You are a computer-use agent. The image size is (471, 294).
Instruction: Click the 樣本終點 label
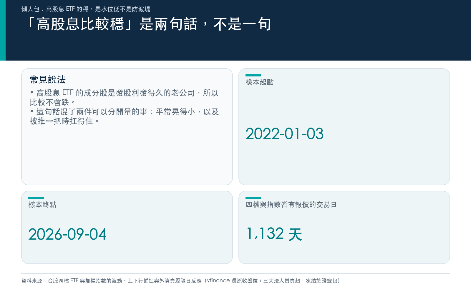click(x=42, y=205)
